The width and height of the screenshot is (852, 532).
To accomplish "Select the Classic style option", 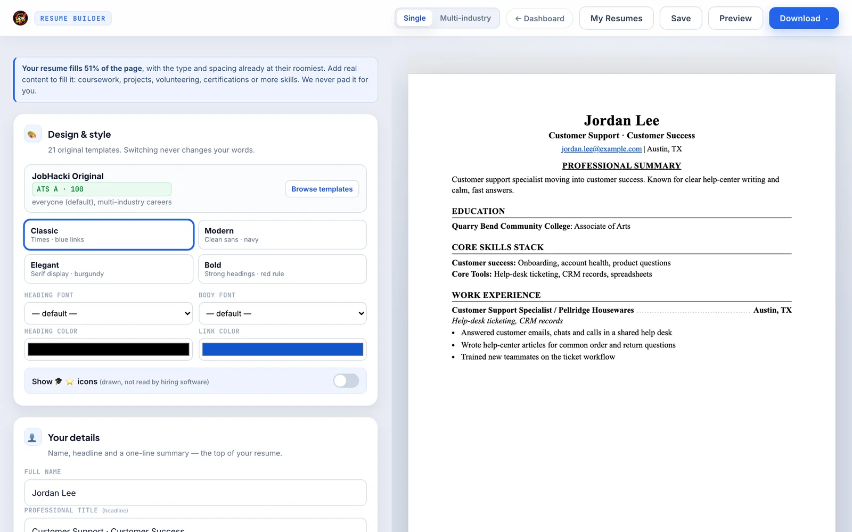I will click(109, 235).
